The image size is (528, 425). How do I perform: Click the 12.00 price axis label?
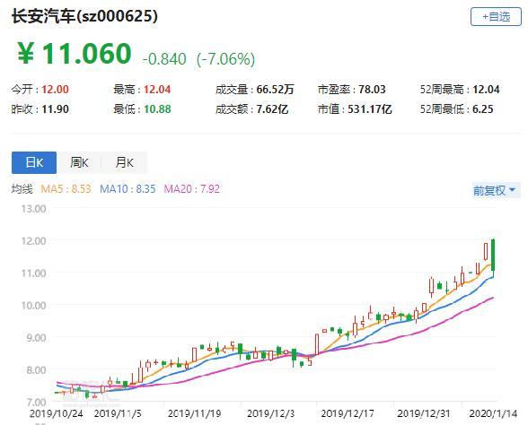coord(34,241)
